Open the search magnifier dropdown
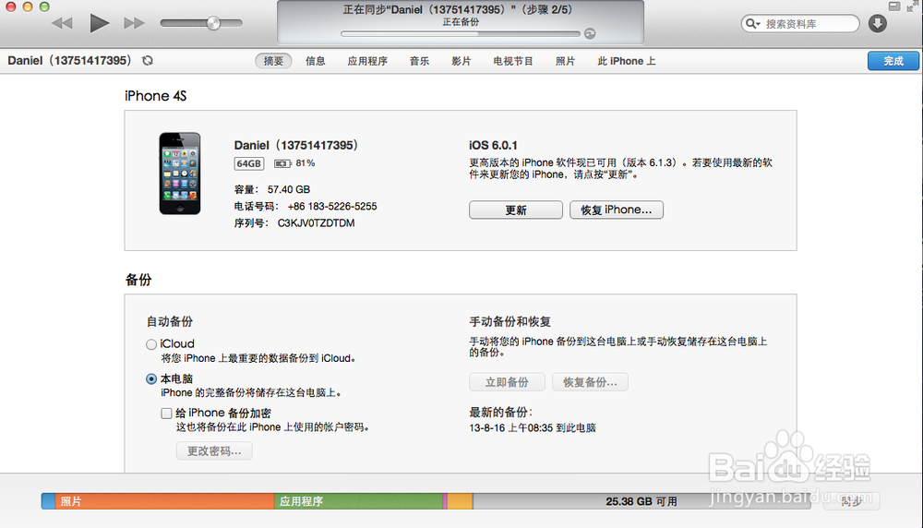This screenshot has height=528, width=923. [752, 24]
